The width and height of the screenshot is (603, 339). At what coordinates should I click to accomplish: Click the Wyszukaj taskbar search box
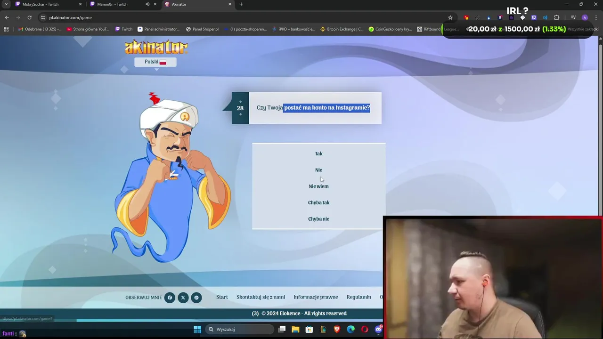[239, 329]
